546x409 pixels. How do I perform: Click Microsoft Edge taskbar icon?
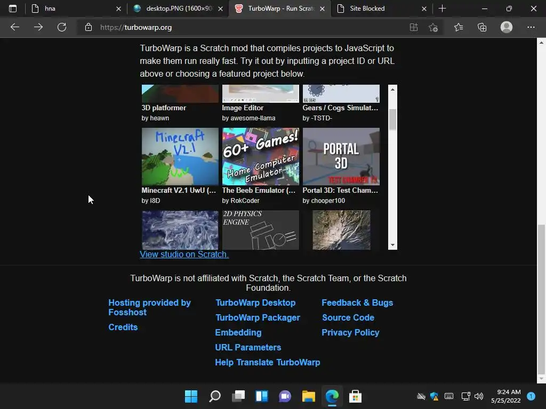332,396
